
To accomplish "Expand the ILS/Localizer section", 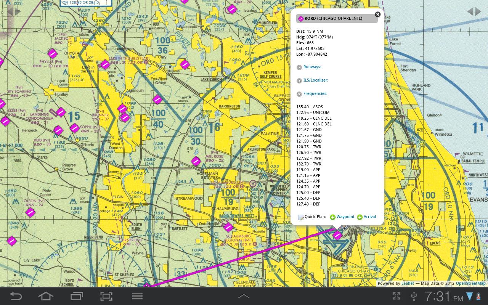I will pos(315,80).
